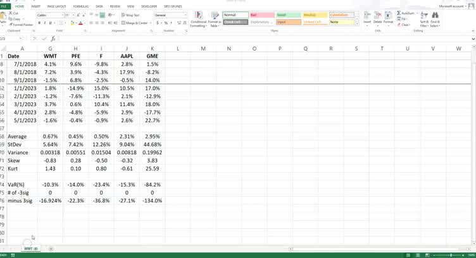This screenshot has width=476, height=258.
Task: Open the FILE tab
Action: click(x=4, y=6)
